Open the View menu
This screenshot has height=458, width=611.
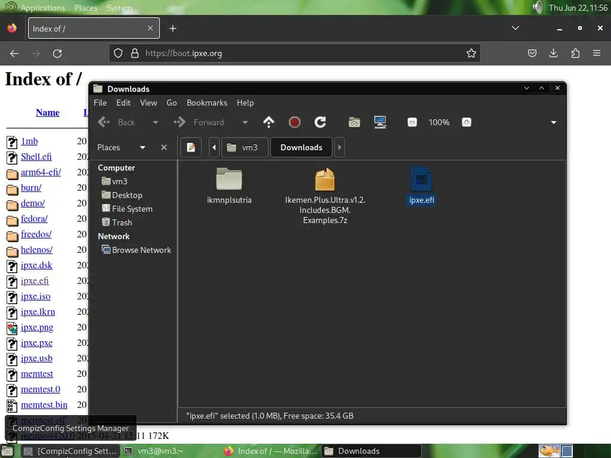click(x=149, y=103)
